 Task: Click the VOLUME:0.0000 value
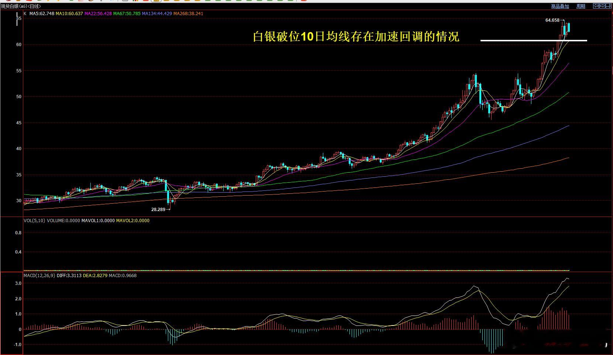click(63, 221)
